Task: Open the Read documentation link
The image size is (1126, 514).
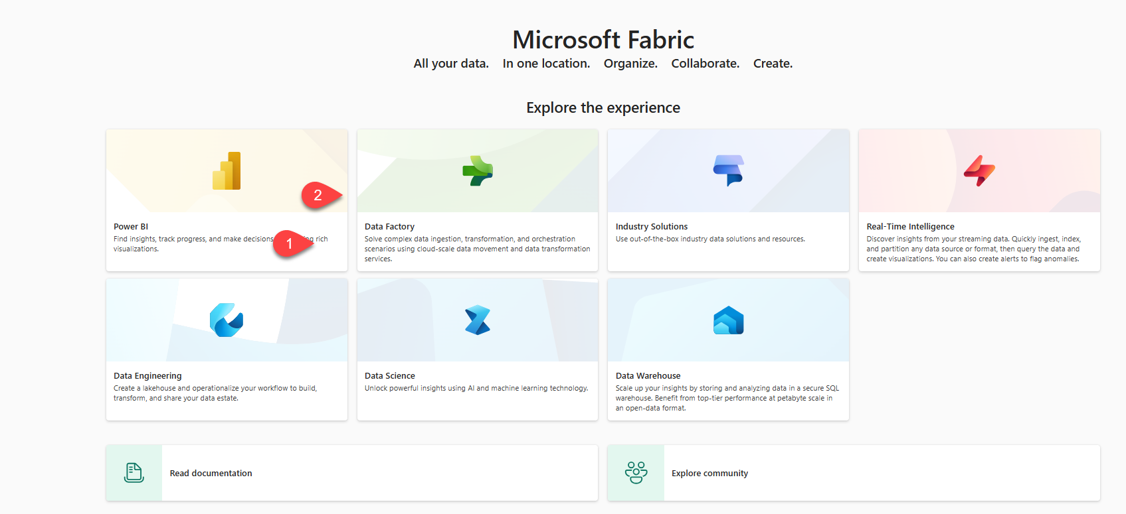Action: [211, 474]
